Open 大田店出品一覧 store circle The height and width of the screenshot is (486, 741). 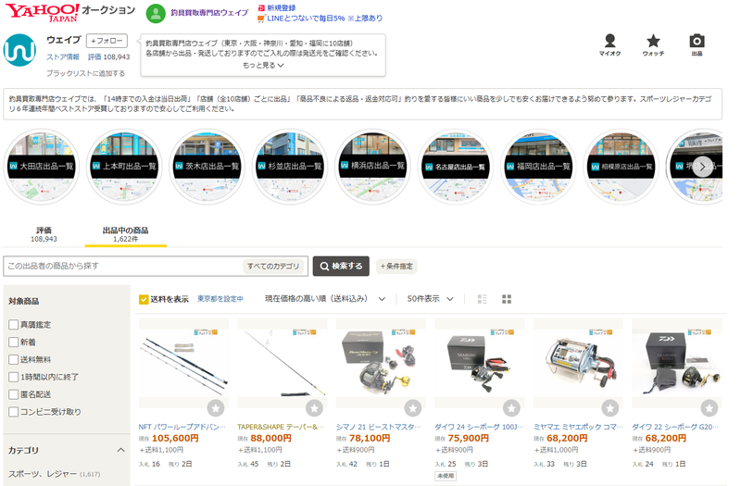tap(42, 167)
